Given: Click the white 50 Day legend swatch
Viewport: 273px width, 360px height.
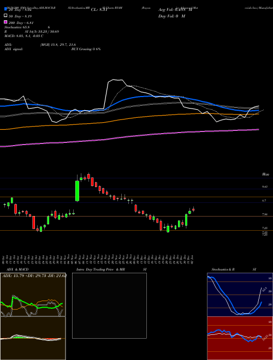Looking at the screenshot, I should click(x=5, y=16).
